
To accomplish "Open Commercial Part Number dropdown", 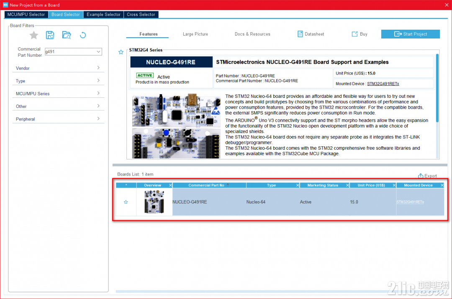I will point(99,51).
